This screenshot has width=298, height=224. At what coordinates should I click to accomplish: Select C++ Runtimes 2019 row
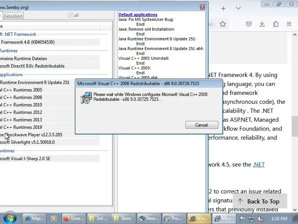37,127
